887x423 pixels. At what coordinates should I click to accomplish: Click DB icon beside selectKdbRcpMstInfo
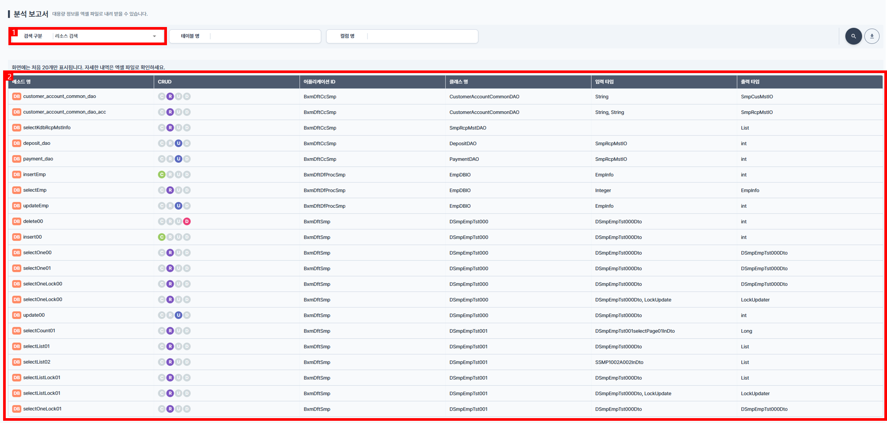tap(17, 128)
